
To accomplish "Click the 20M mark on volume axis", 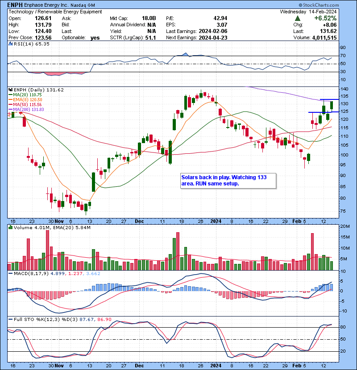I will [345, 226].
